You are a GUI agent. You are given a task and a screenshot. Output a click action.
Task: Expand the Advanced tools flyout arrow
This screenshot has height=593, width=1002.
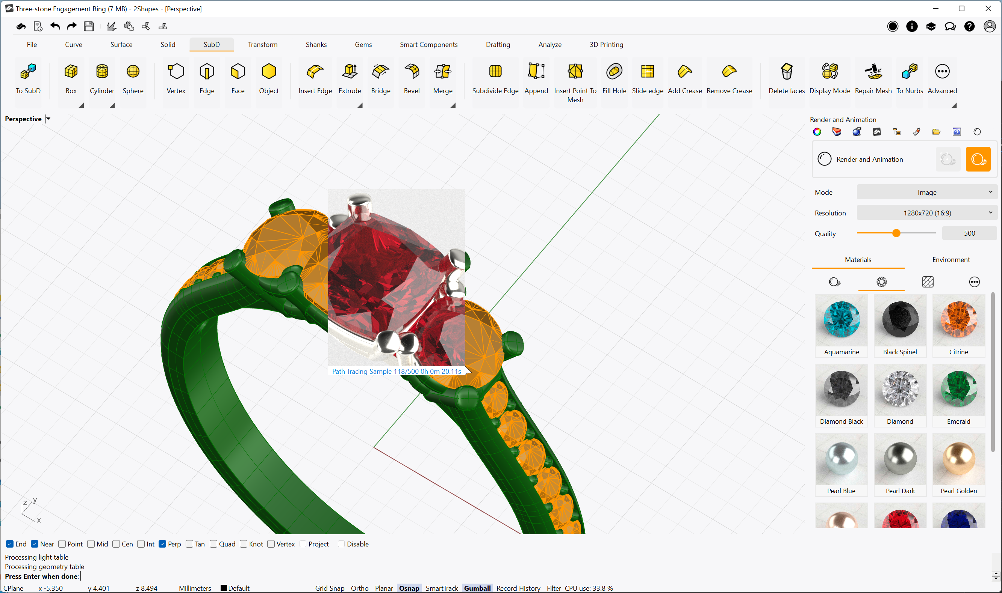pos(954,105)
